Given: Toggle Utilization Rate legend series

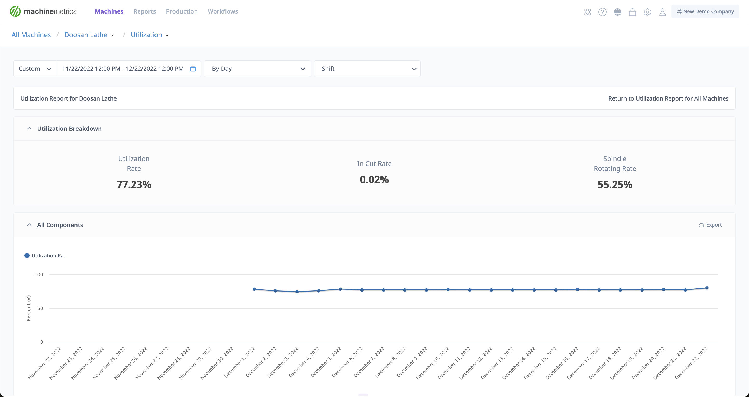Looking at the screenshot, I should point(47,256).
